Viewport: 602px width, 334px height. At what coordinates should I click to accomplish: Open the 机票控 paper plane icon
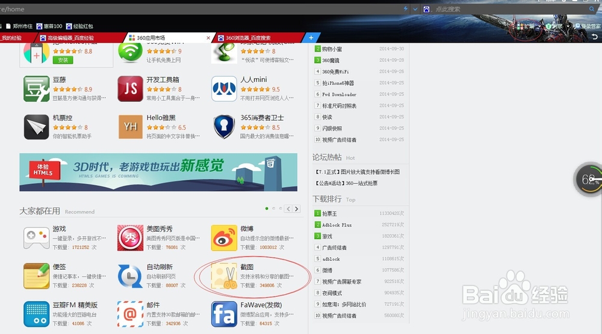click(x=37, y=127)
